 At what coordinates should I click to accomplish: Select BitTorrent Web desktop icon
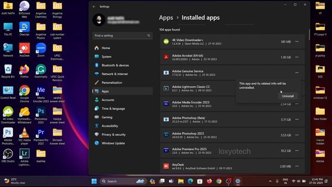click(x=24, y=9)
